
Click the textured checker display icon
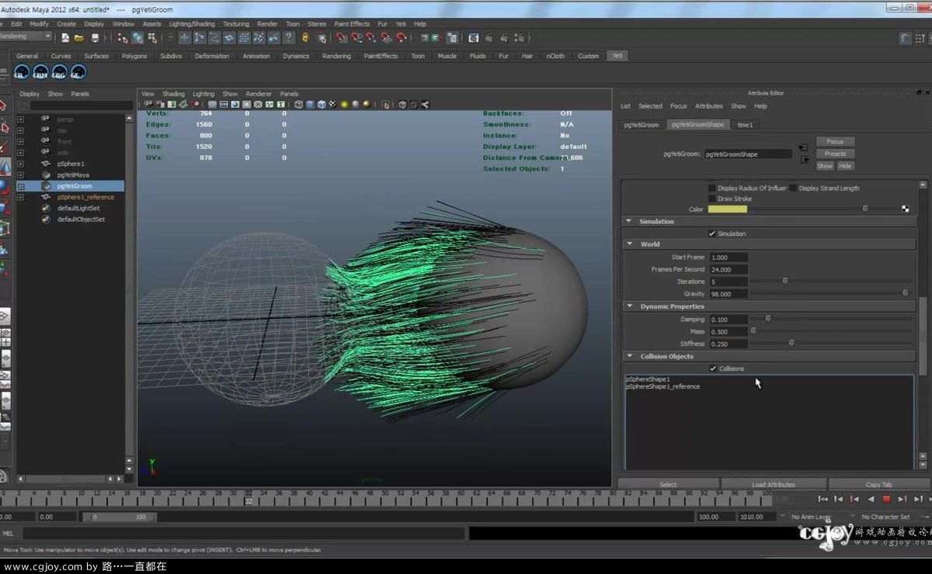(x=332, y=105)
